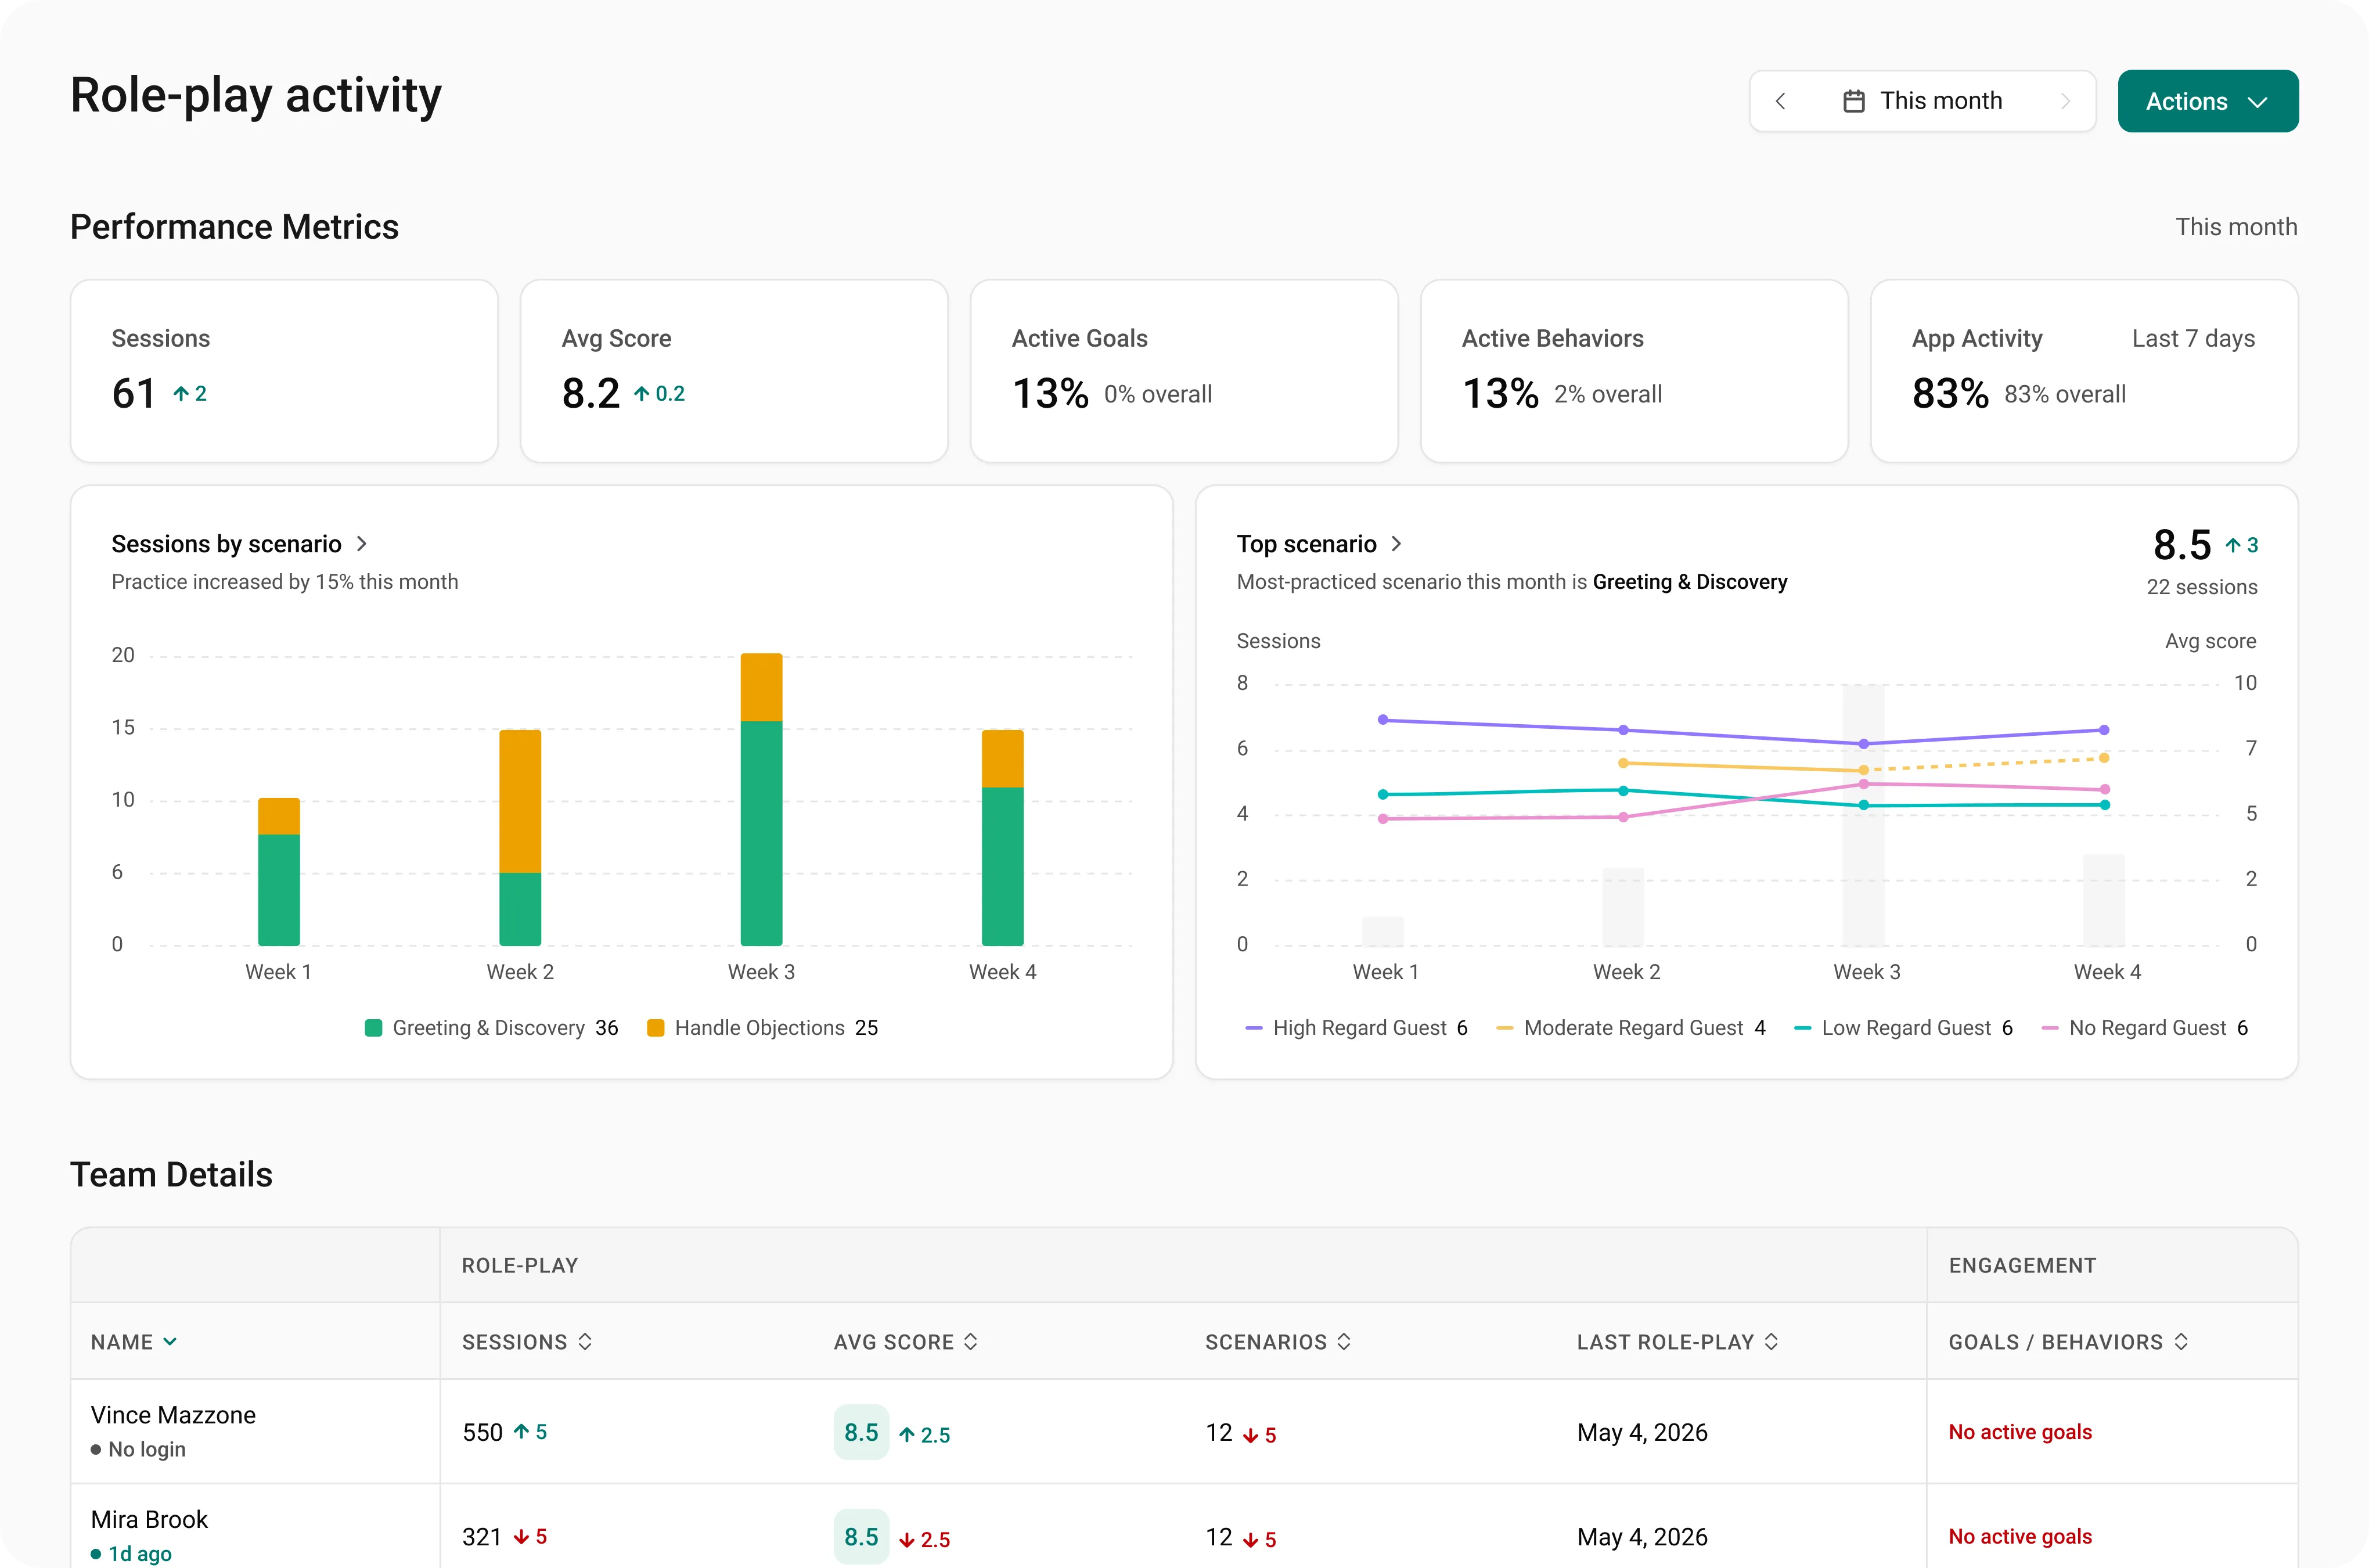Select Vince Mazzone name in table
The image size is (2369, 1568).
(173, 1415)
